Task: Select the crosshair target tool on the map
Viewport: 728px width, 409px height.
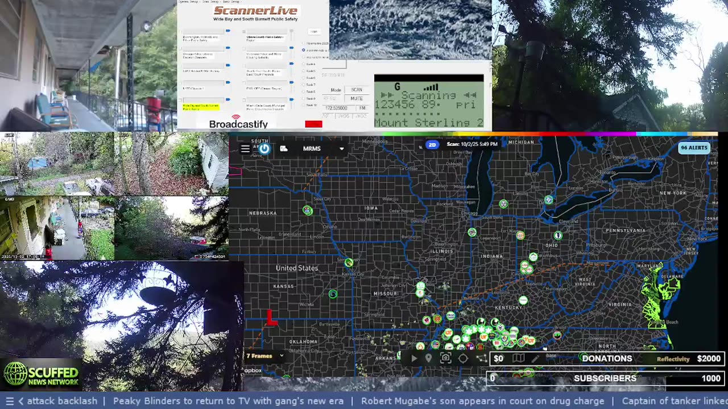Action: point(463,358)
